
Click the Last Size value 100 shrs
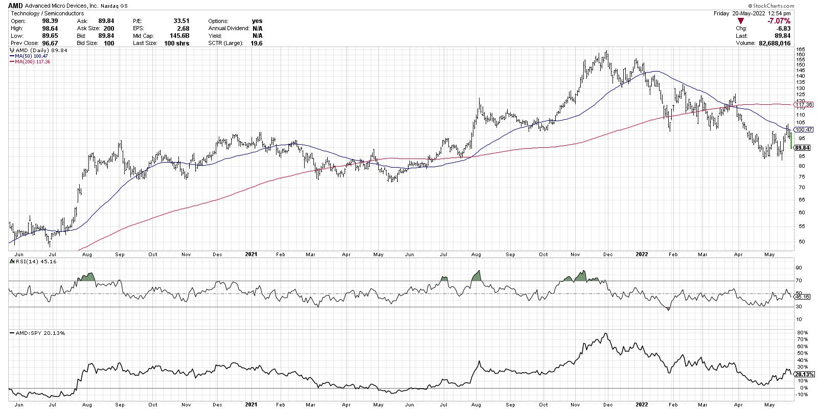pyautogui.click(x=176, y=43)
